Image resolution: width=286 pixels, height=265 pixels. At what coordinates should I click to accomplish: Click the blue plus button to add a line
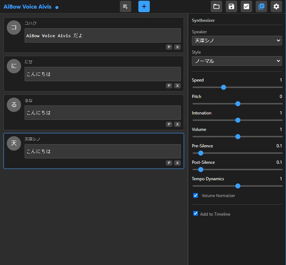144,6
